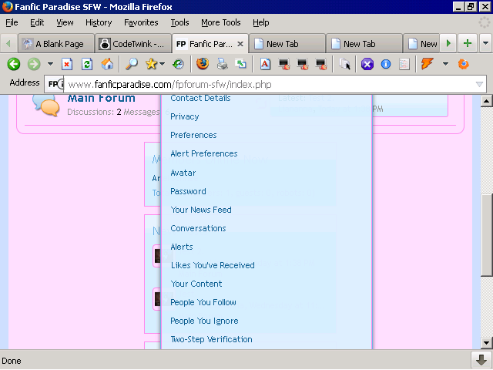This screenshot has height=370, width=493.
Task: View People You Follow
Action: point(203,302)
